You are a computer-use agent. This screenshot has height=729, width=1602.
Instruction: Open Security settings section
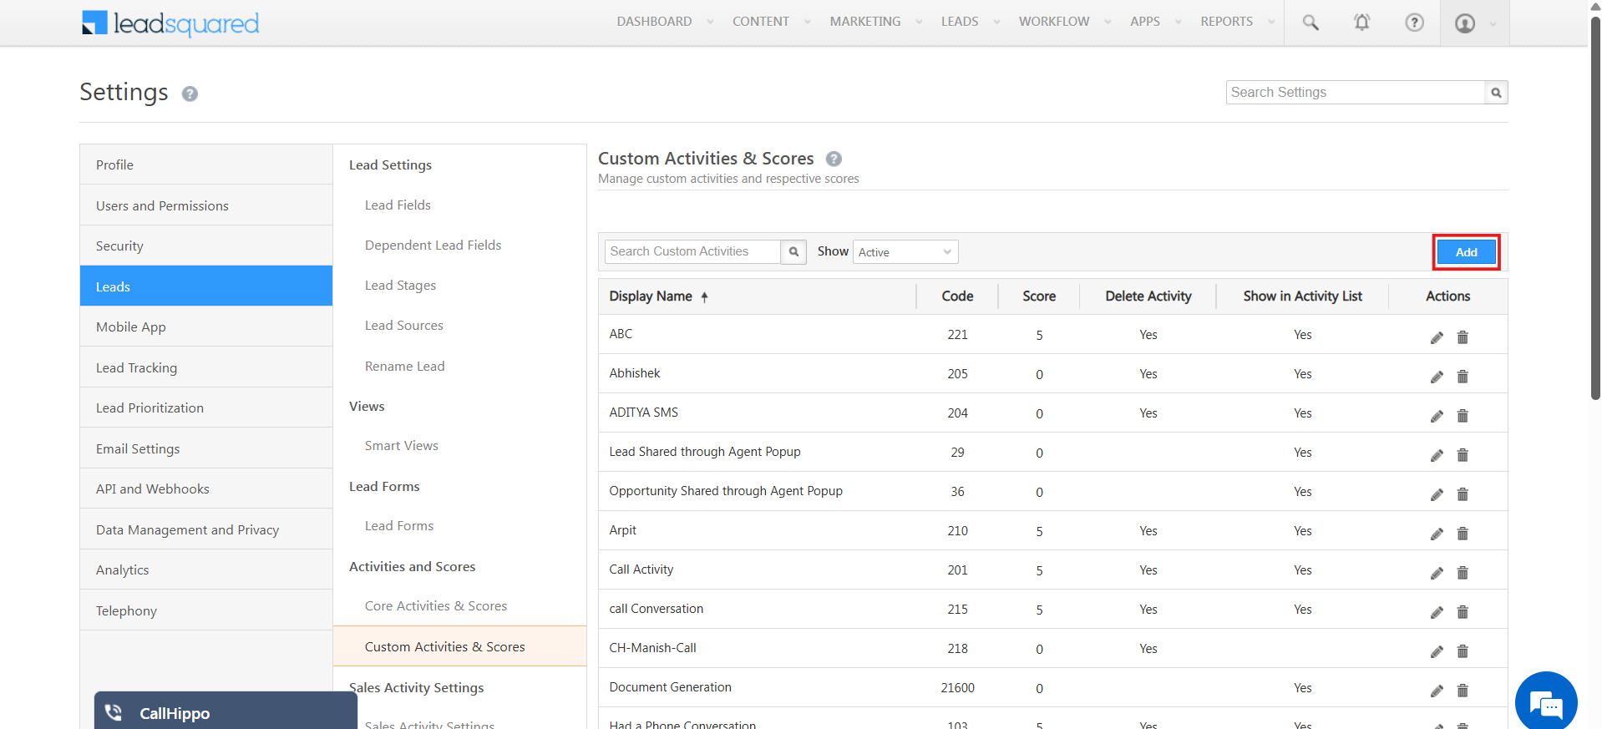click(x=206, y=246)
